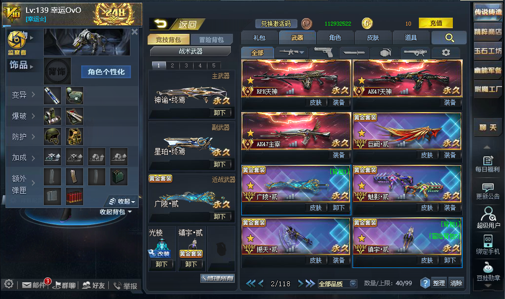Filter weapons by grenade icon

(x=385, y=53)
